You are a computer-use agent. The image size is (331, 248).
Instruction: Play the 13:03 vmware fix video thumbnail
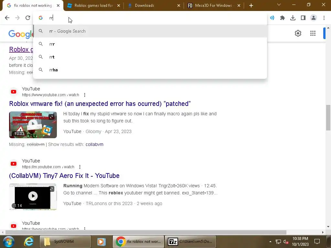click(33, 125)
